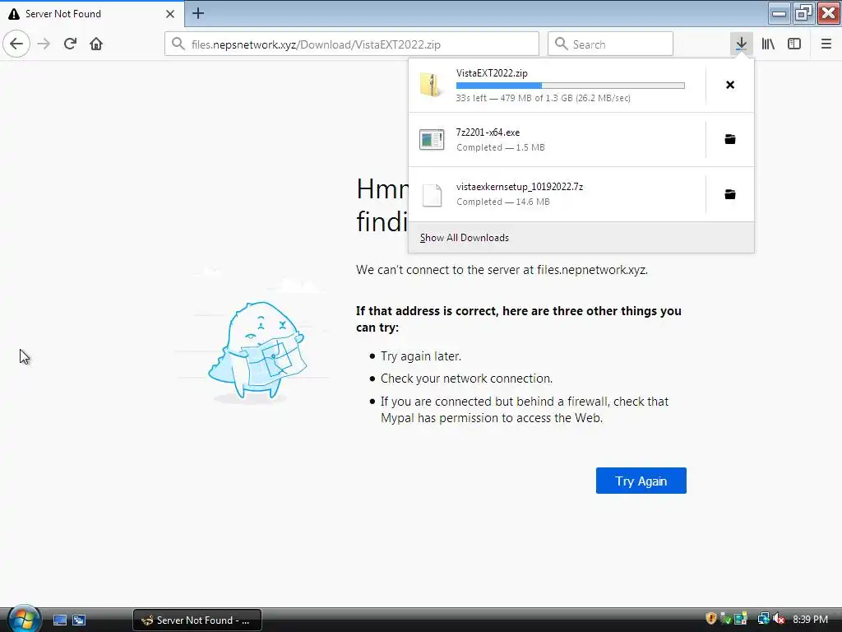Open the Windows Start orb
The width and height of the screenshot is (842, 632).
pyautogui.click(x=24, y=619)
